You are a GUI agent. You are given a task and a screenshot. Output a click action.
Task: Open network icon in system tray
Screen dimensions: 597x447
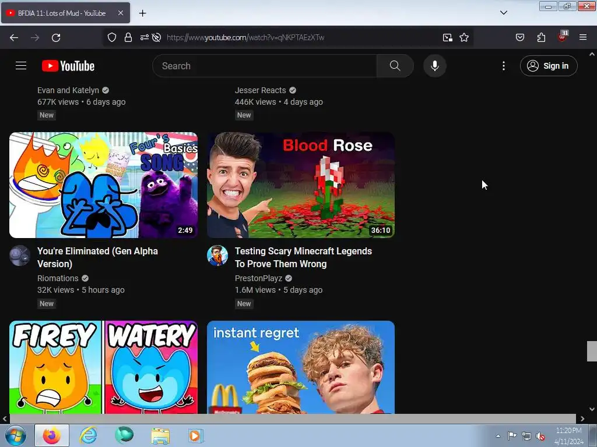point(526,436)
